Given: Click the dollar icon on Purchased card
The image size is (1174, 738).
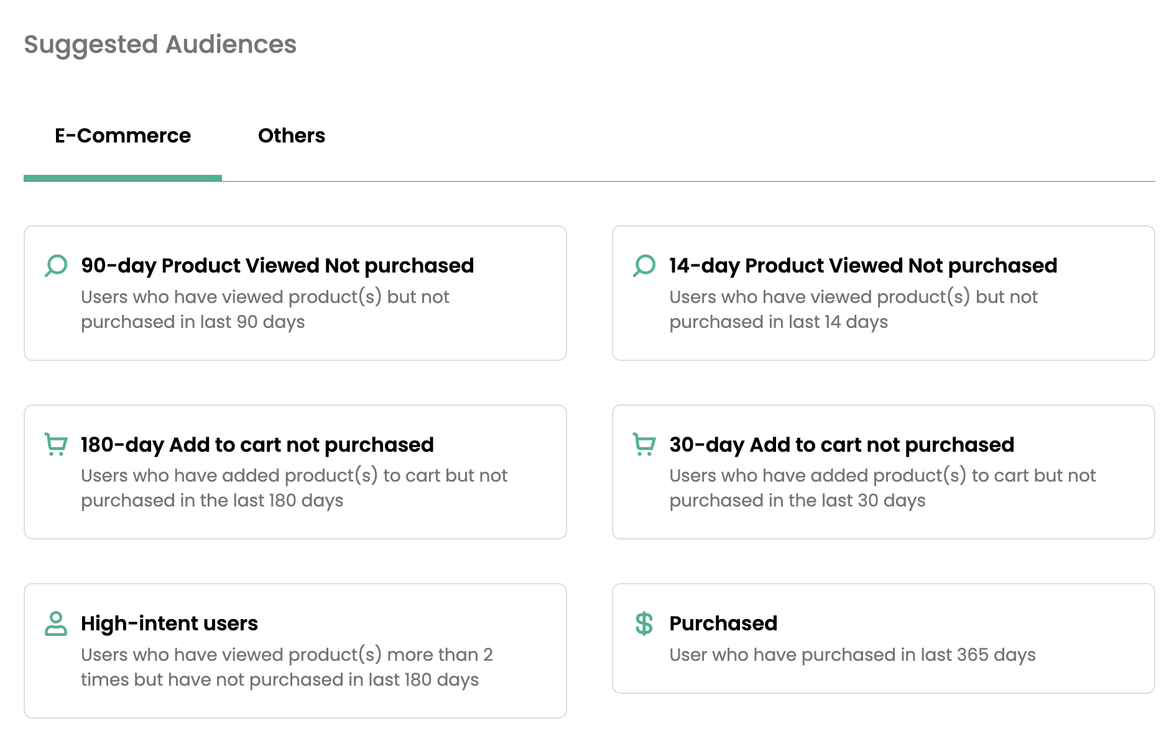Looking at the screenshot, I should (x=644, y=624).
